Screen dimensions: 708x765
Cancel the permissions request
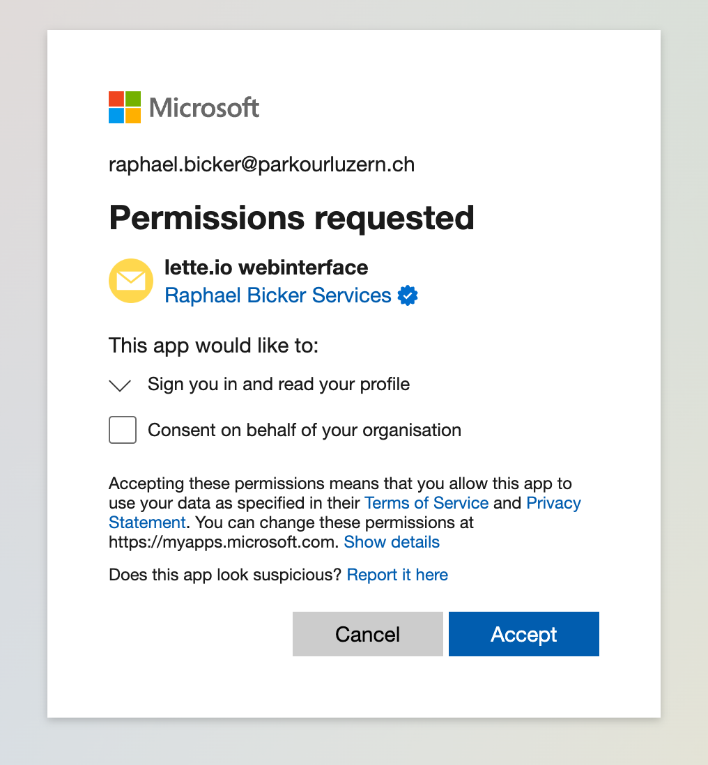coord(368,634)
